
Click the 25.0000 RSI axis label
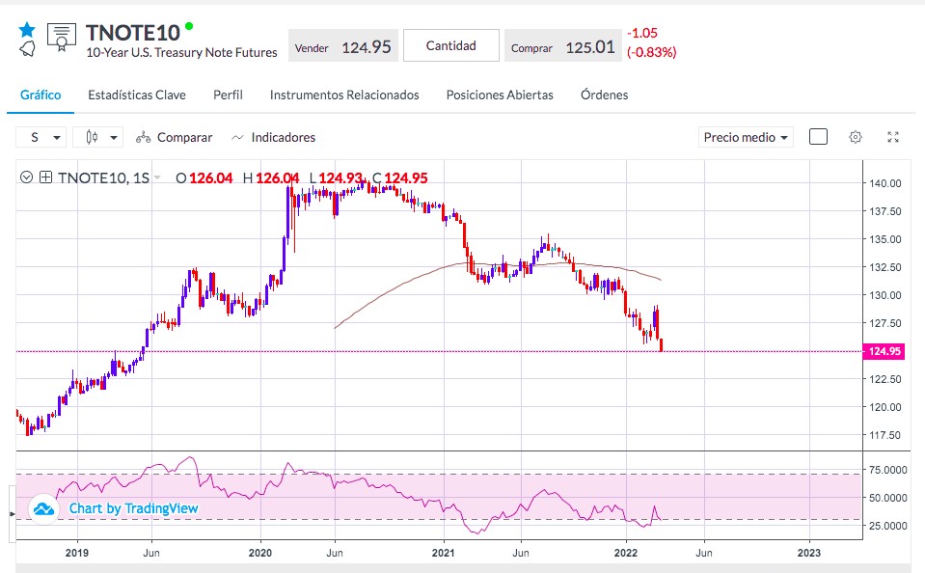tap(887, 525)
